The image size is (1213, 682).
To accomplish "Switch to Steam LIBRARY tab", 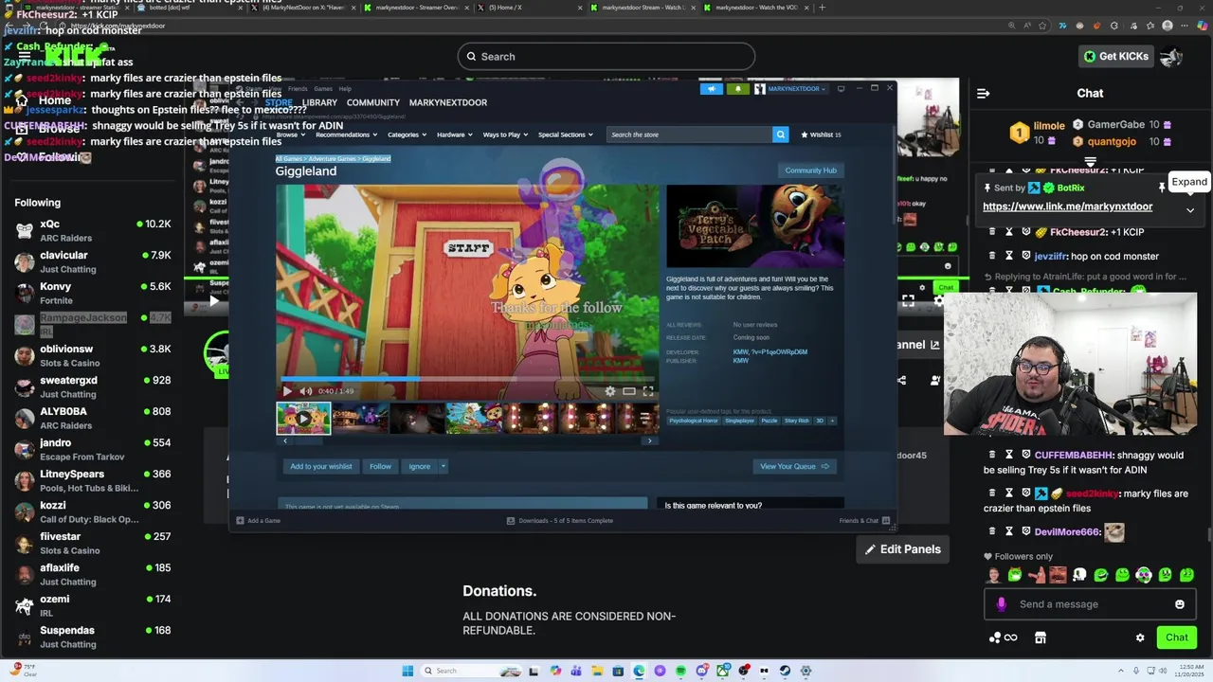I will (319, 102).
